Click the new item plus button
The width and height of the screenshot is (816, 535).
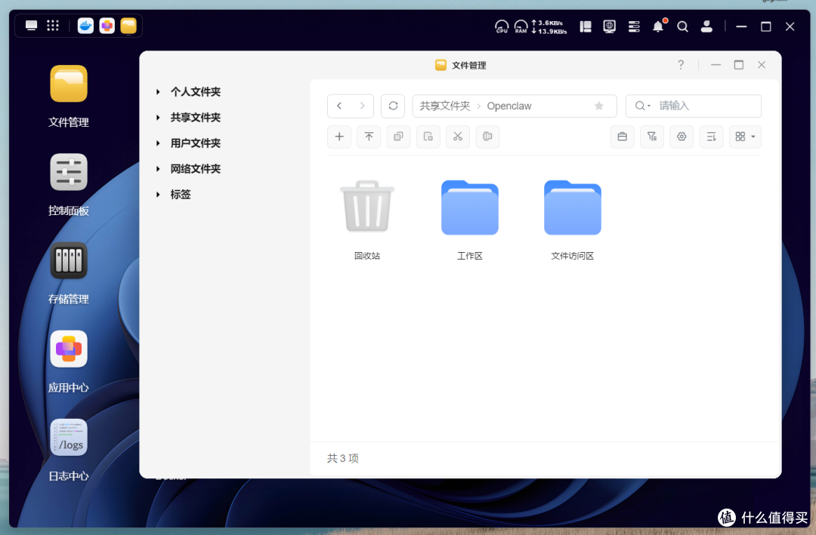[x=339, y=137]
